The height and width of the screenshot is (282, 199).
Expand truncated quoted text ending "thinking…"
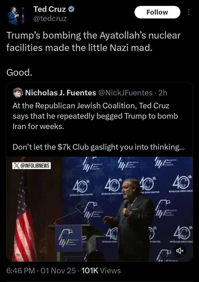pos(98,147)
